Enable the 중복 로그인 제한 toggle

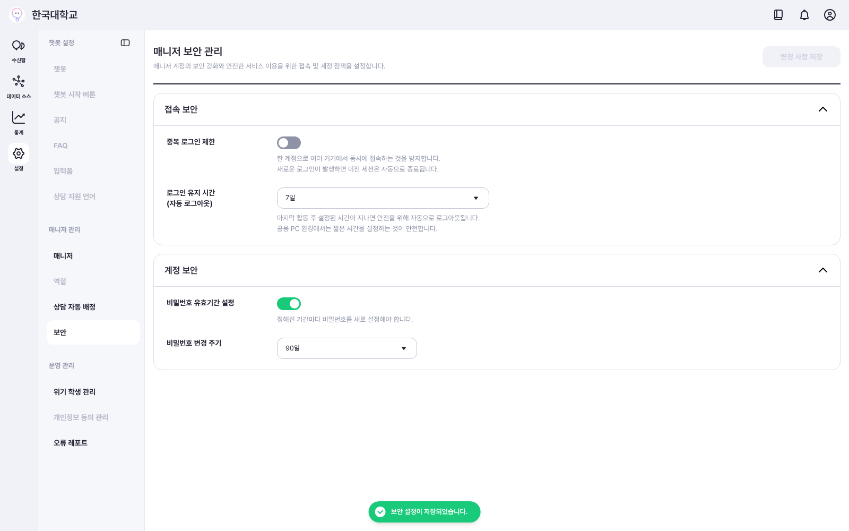click(x=289, y=143)
